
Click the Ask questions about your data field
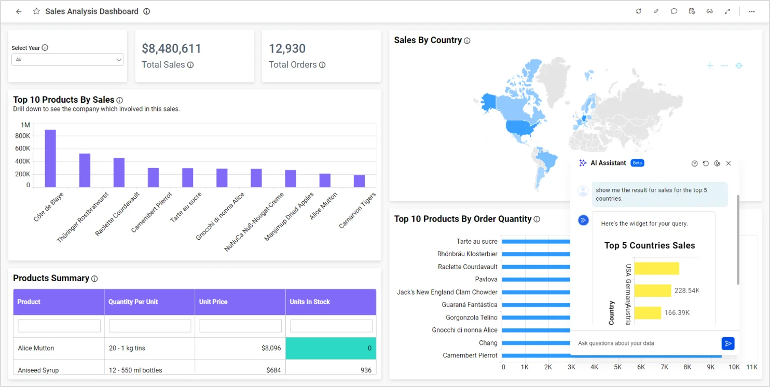646,343
